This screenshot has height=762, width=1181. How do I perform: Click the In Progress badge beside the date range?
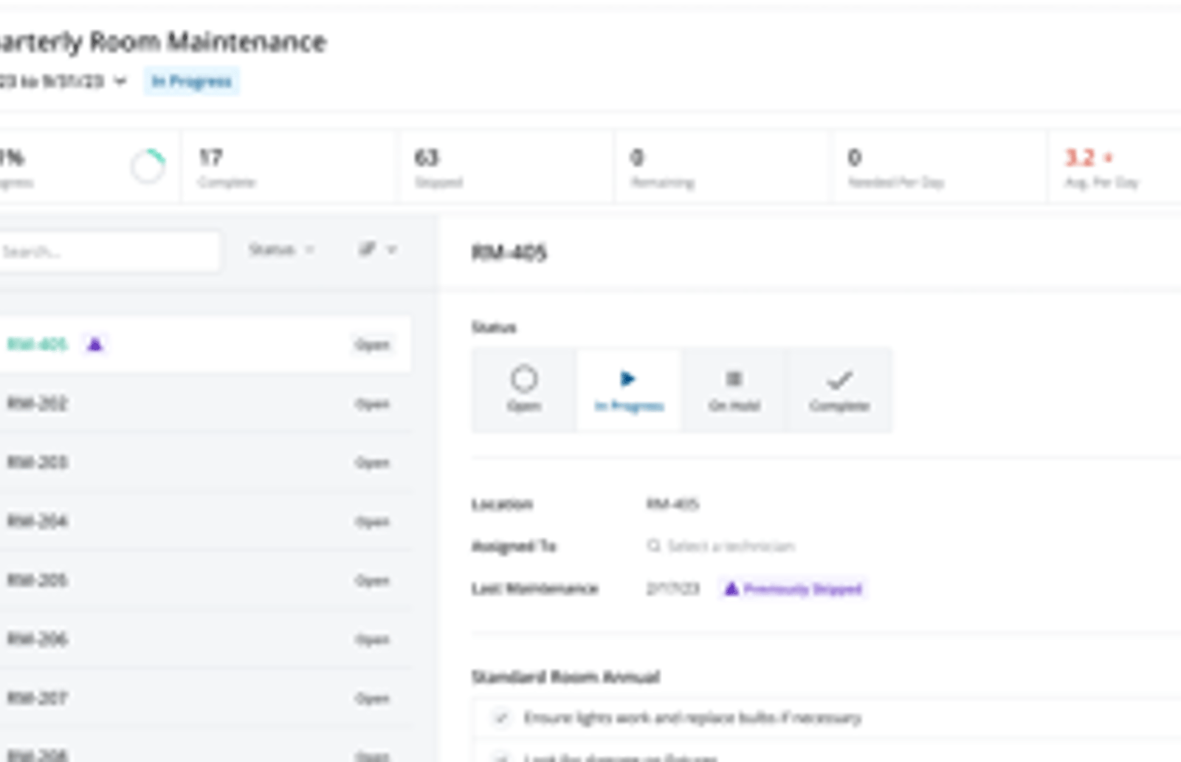tap(191, 81)
